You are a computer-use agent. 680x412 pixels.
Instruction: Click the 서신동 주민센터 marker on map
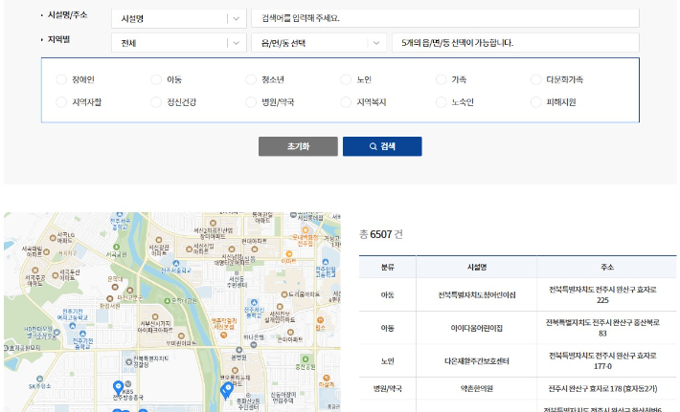237,273
